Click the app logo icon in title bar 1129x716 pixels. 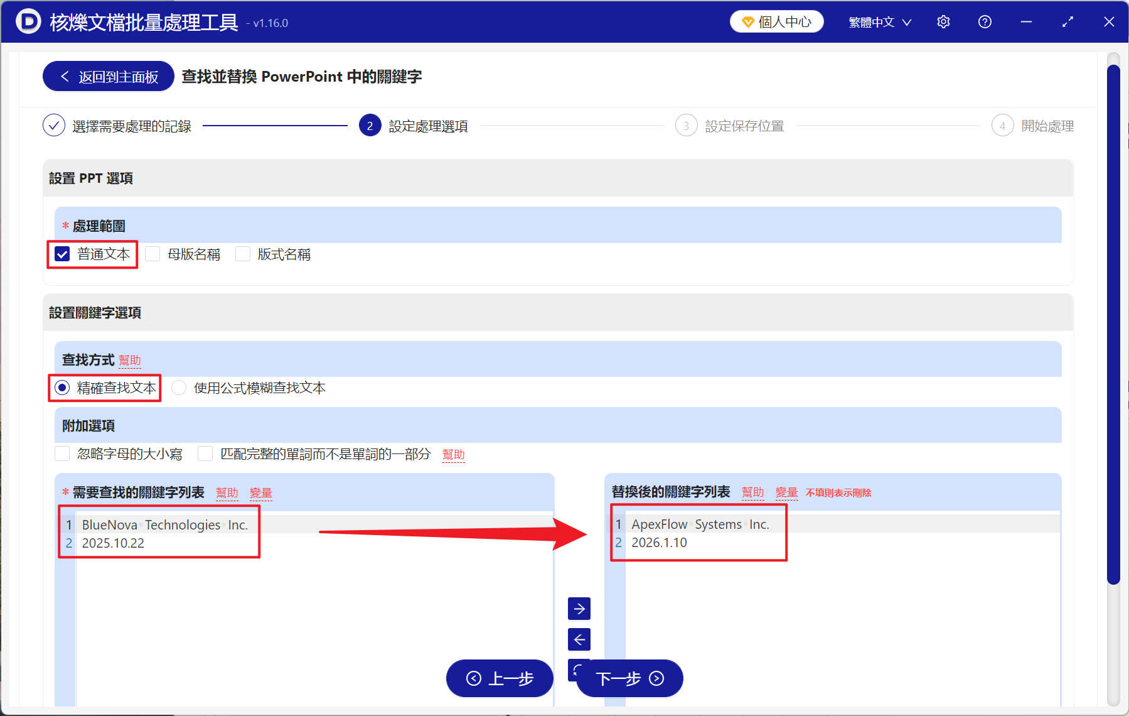pos(28,21)
